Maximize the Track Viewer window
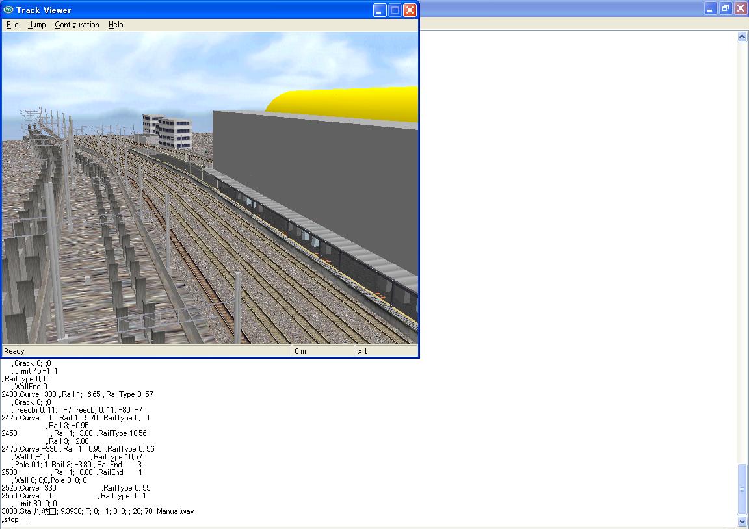Screen dimensions: 749x529 coord(395,10)
